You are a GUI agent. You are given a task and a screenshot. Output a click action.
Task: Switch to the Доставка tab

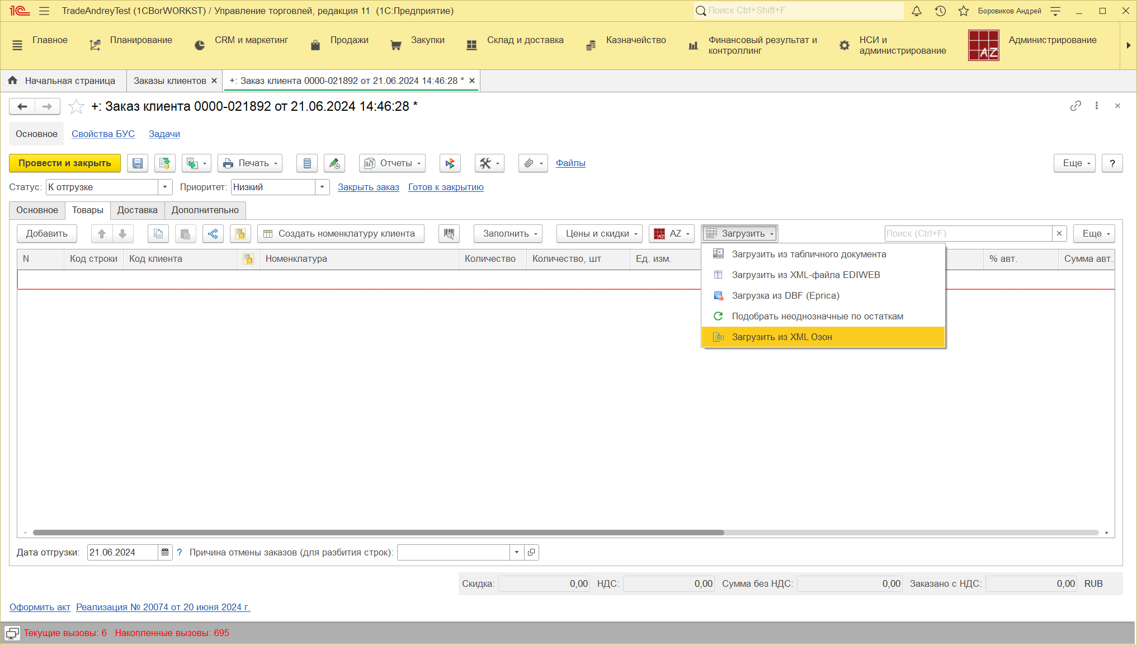click(137, 210)
